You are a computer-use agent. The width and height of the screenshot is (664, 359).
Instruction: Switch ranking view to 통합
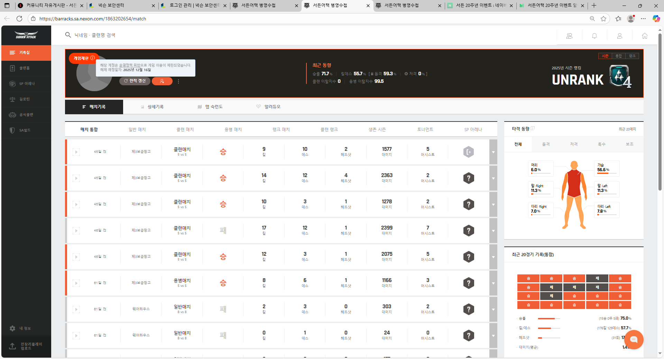tap(618, 56)
